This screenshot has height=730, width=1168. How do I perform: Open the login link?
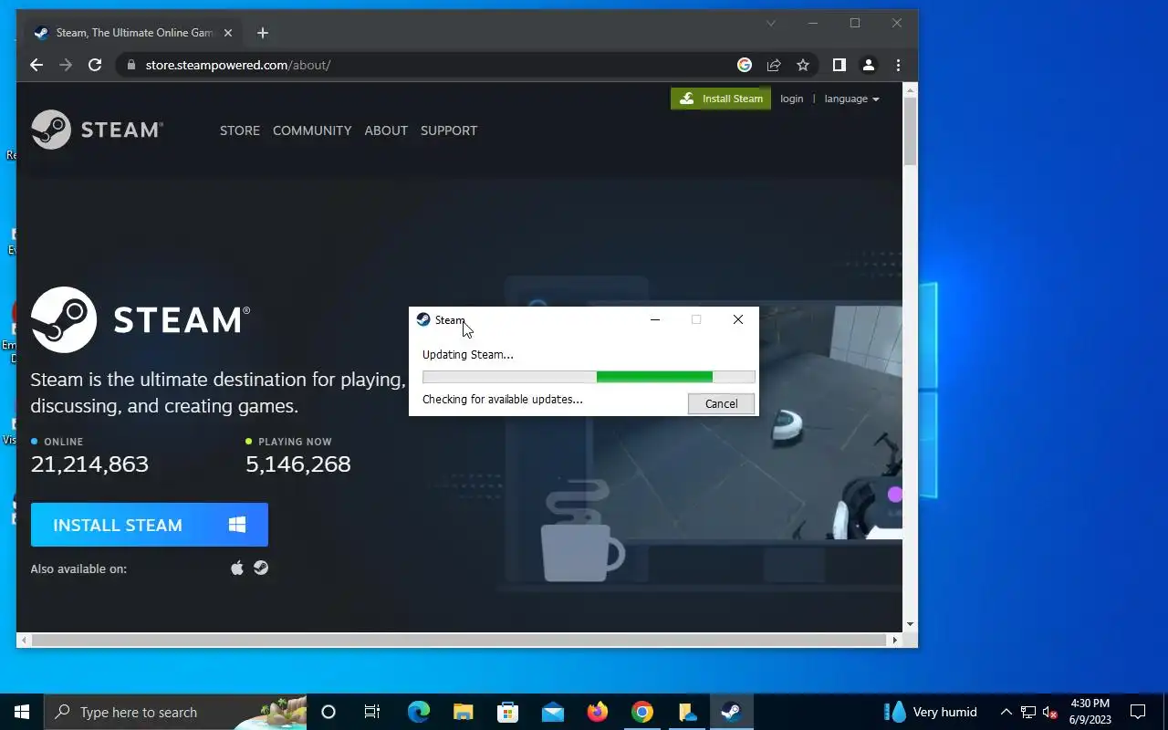tap(791, 99)
